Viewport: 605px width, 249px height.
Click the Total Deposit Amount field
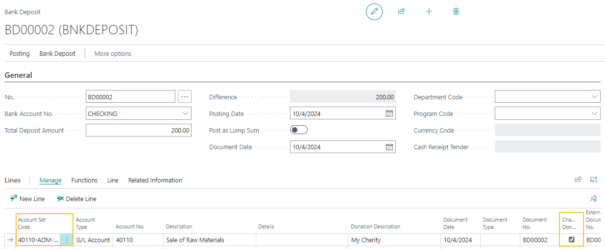[138, 130]
